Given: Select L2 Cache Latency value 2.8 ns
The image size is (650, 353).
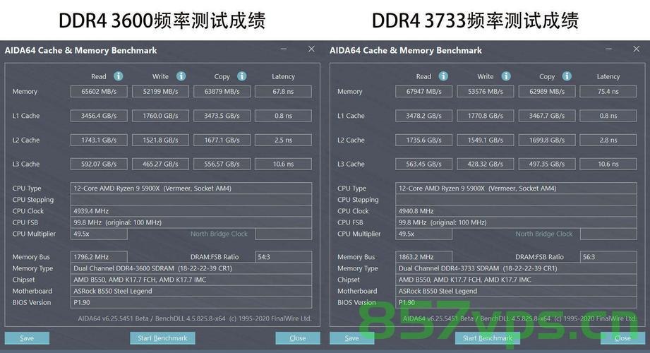Looking at the screenshot, I should click(x=608, y=140).
